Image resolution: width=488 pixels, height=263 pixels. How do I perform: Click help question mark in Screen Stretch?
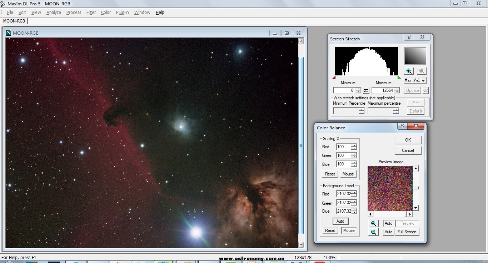409,37
